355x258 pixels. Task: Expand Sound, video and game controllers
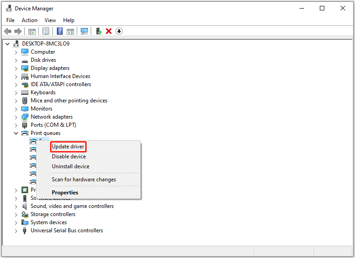click(x=16, y=207)
